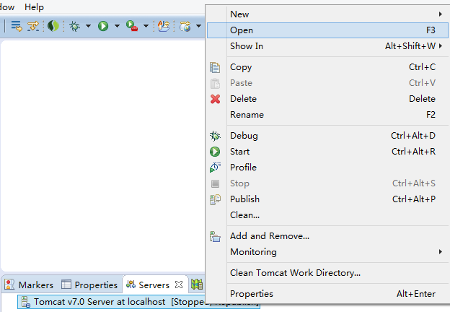450x312 pixels.
Task: Expand dropdown arrow next to web project icon
Action: 198,26
